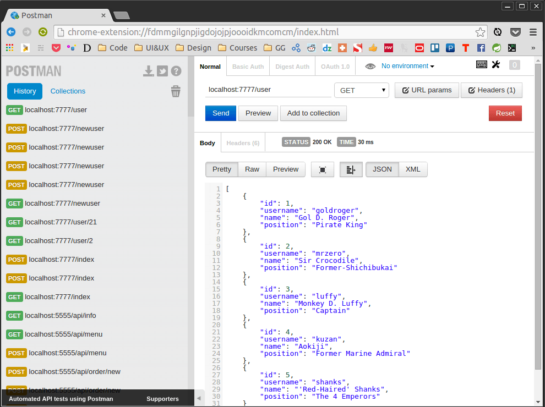Open the Design bookmarks folder

[x=194, y=48]
